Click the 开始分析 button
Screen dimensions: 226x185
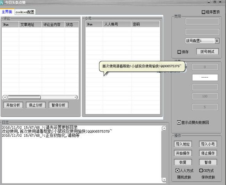[13, 105]
